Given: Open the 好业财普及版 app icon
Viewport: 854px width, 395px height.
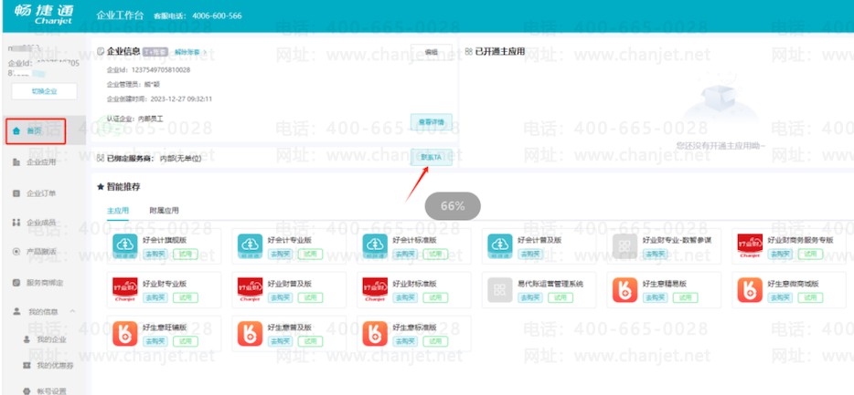Looking at the screenshot, I should (250, 289).
